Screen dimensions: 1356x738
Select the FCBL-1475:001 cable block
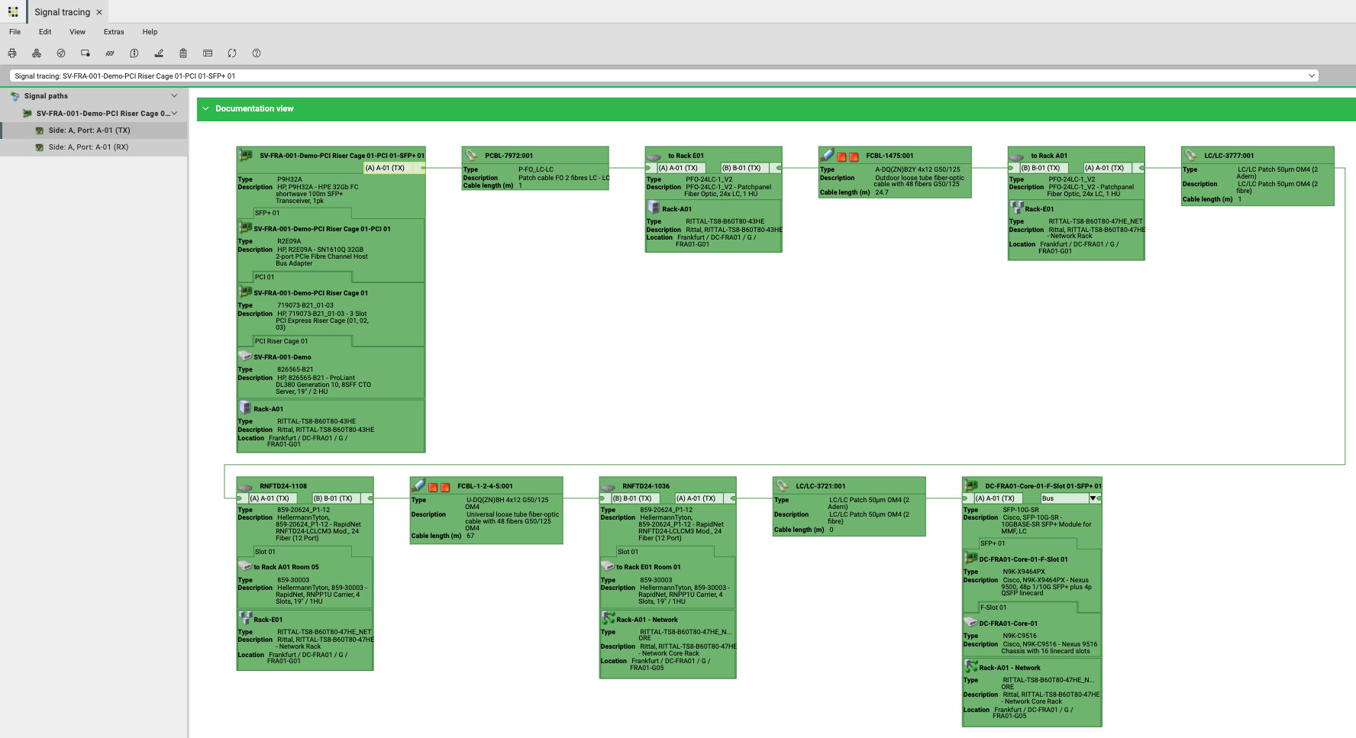click(x=894, y=172)
